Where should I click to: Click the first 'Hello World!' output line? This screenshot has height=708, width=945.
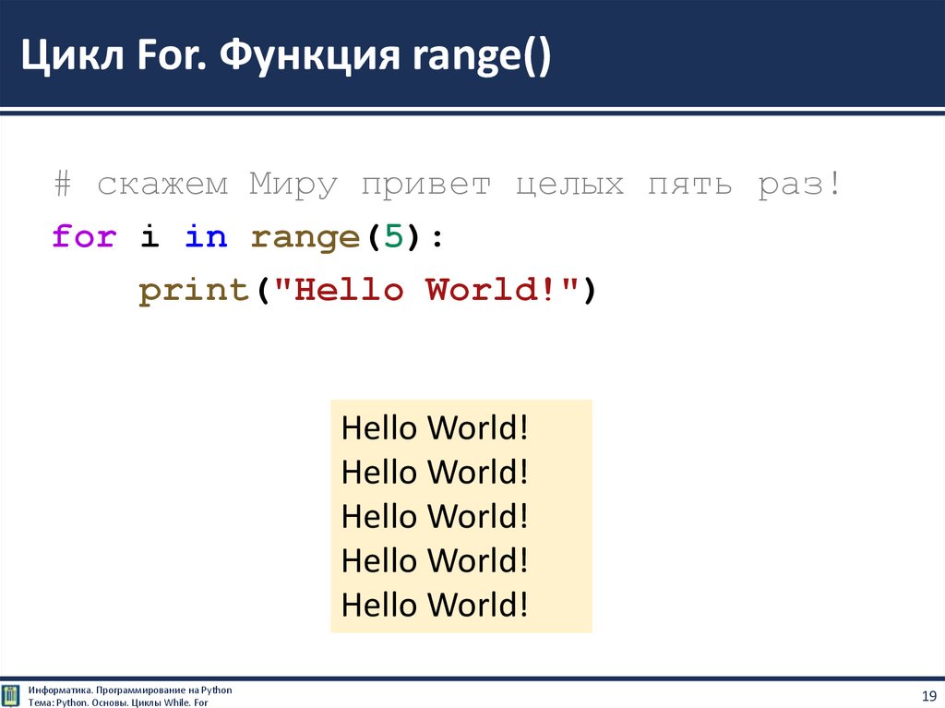coord(435,427)
